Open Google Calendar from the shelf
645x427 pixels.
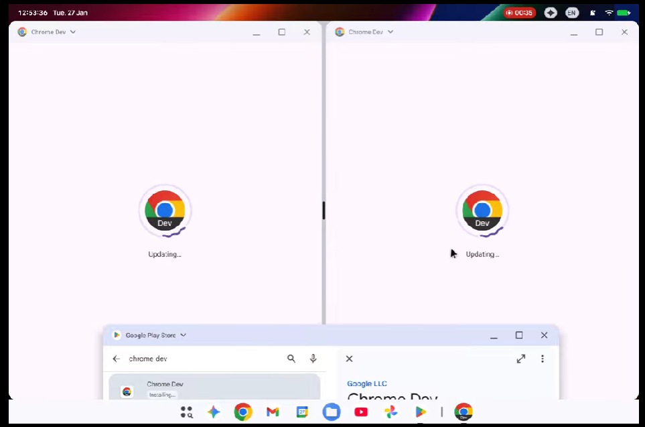coord(301,412)
